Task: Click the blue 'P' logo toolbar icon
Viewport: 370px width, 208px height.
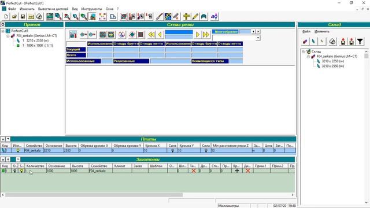Action: pos(168,17)
